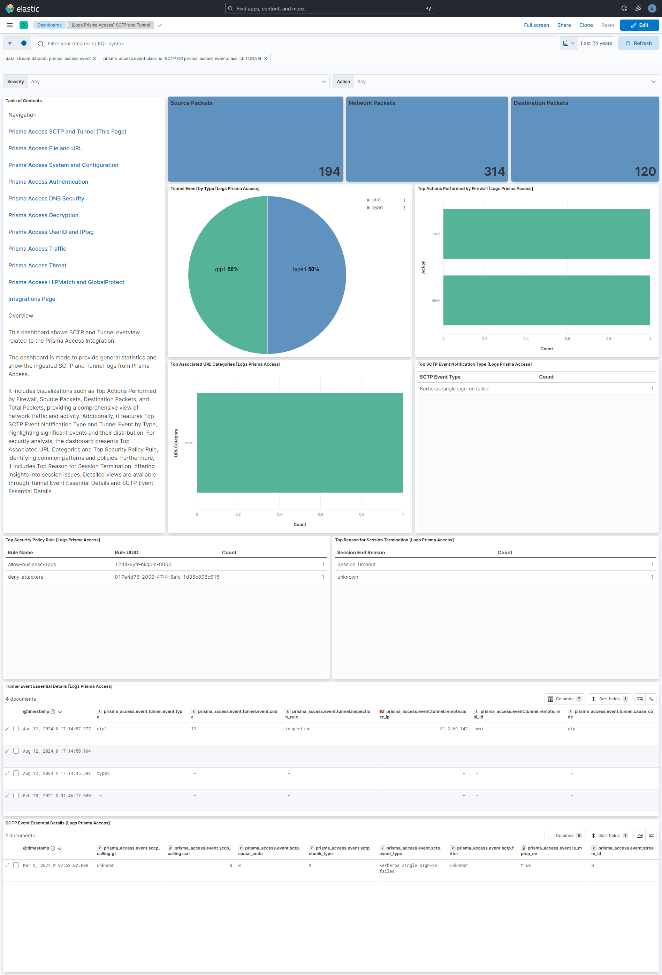The width and height of the screenshot is (662, 975).
Task: Open display settings icon in SCTP Event table
Action: pyautogui.click(x=651, y=835)
